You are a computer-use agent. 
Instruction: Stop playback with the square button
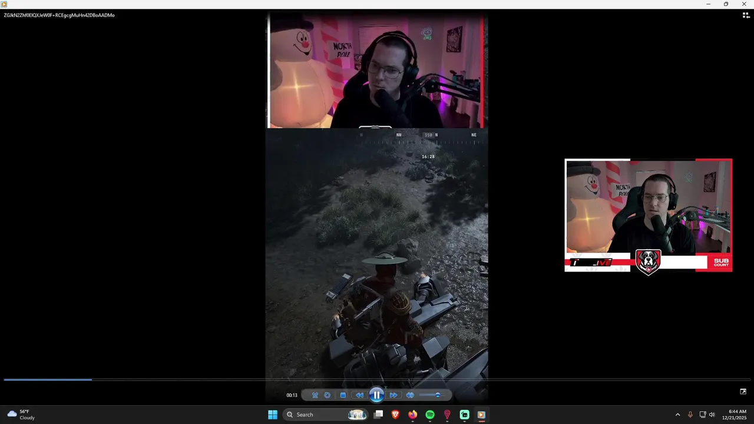pyautogui.click(x=343, y=395)
